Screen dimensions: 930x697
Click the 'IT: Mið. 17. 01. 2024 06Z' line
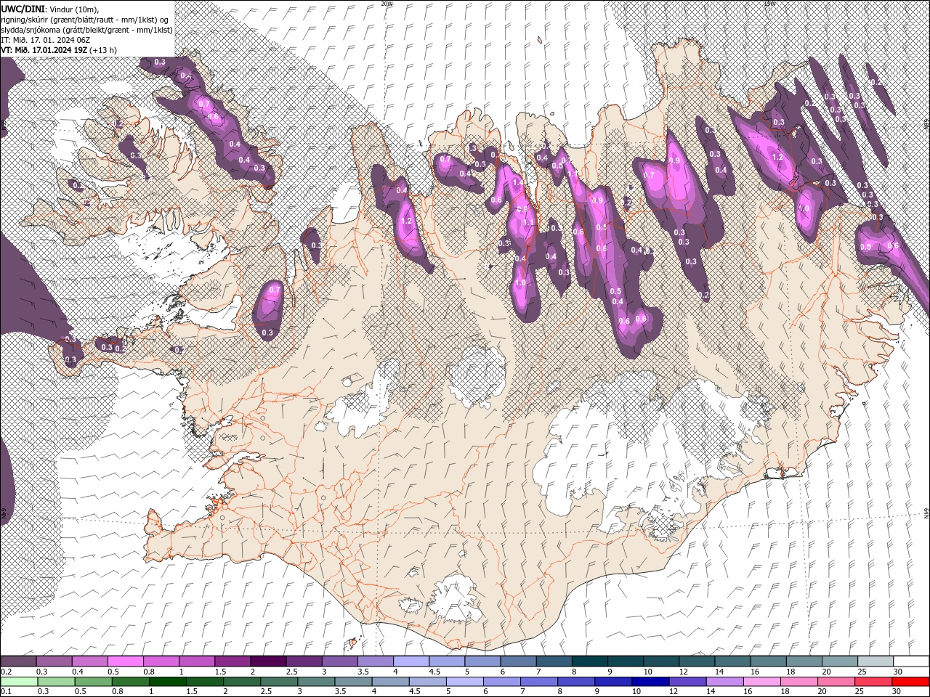tap(45, 40)
